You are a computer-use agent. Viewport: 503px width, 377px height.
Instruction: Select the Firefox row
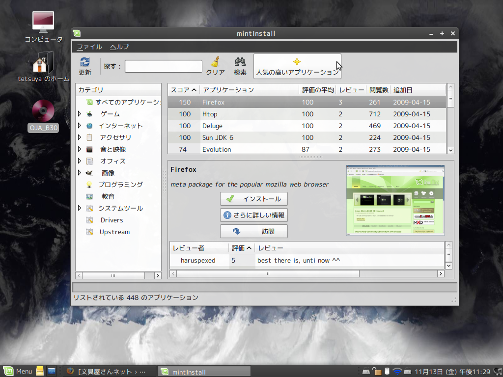307,102
